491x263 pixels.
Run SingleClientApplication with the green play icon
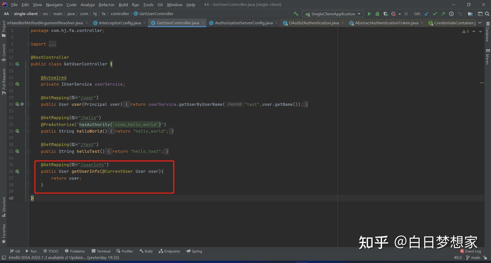click(x=369, y=14)
